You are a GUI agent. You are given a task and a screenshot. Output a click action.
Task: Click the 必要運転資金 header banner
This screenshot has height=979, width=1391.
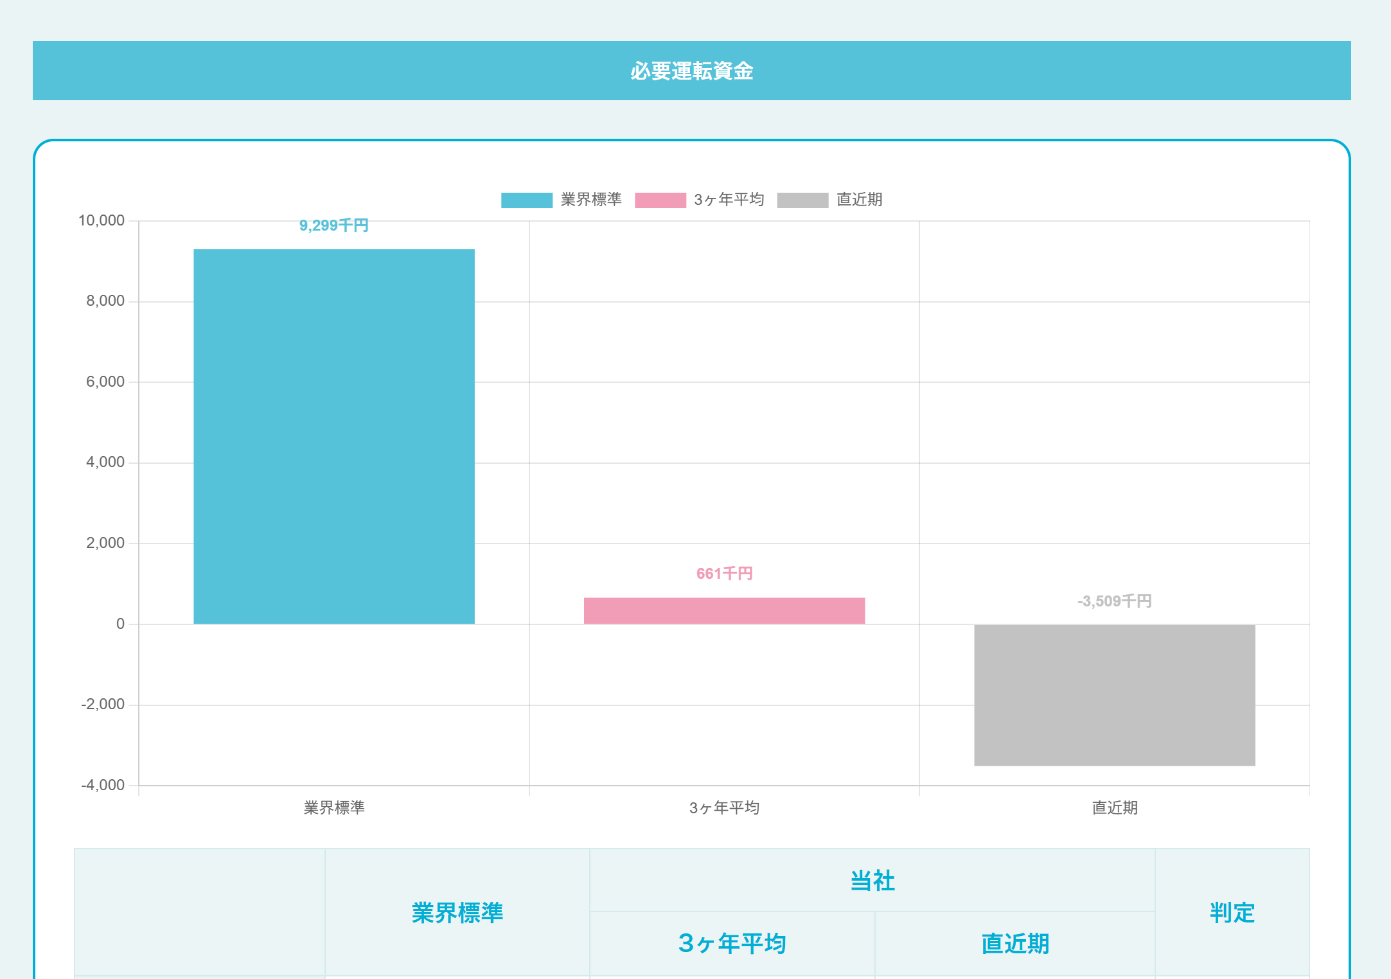click(x=691, y=71)
